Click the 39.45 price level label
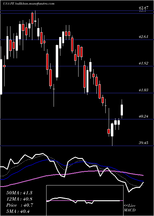154x216 pixels. tap(144, 143)
